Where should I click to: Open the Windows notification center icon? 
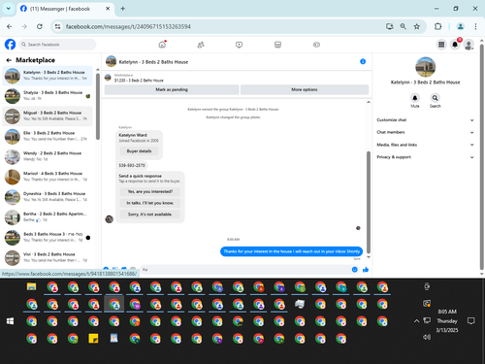[x=471, y=320]
